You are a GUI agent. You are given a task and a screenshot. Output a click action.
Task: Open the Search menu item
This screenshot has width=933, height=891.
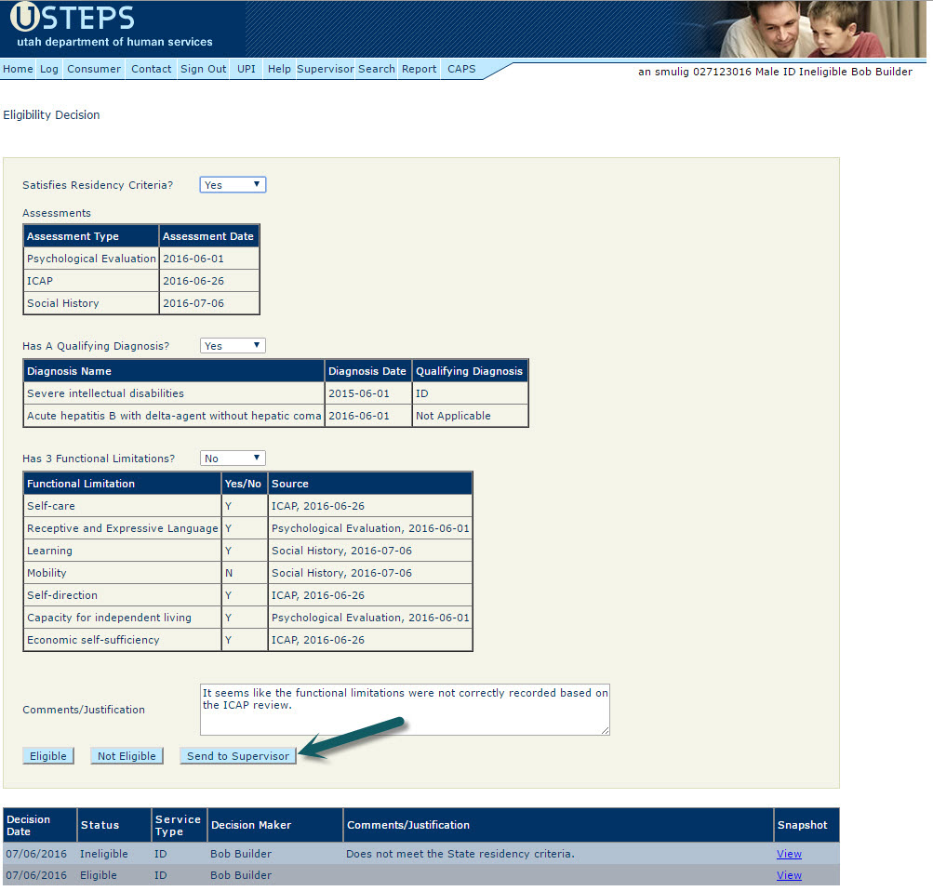coord(377,69)
